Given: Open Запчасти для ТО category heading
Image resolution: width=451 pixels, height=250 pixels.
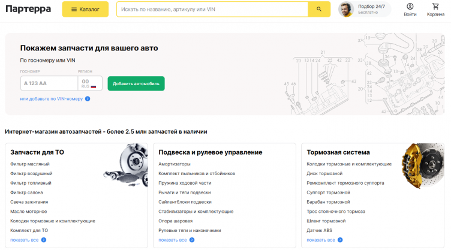Looking at the screenshot, I should [x=37, y=152].
